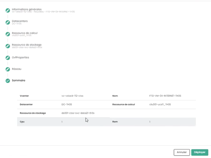Open the Informations générales step
Screen dimensions: 211x158
coord(27,9)
